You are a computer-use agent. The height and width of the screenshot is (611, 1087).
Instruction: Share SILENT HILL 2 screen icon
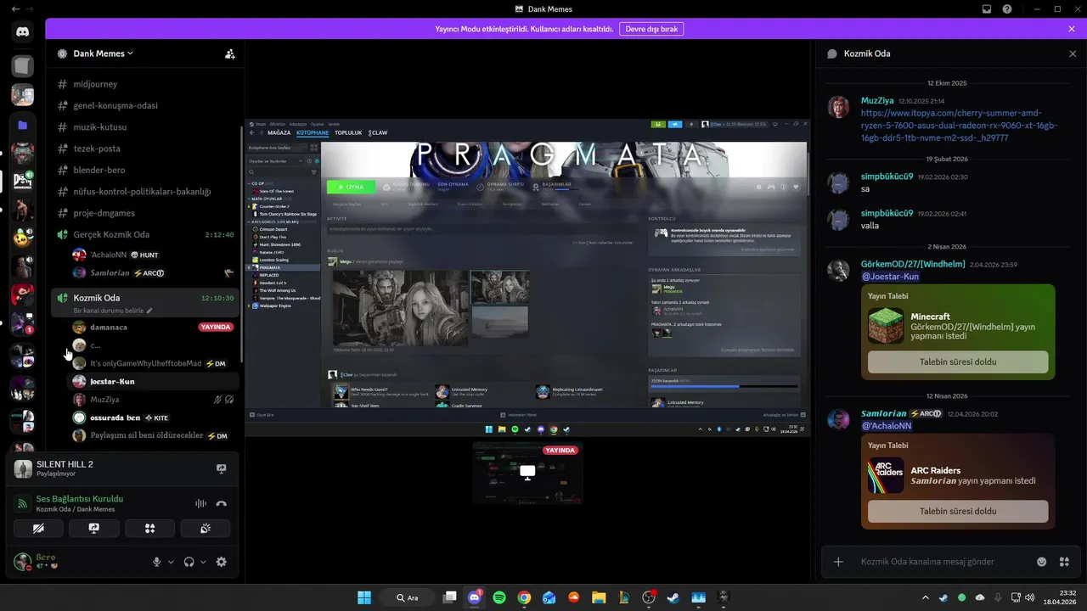coord(222,468)
